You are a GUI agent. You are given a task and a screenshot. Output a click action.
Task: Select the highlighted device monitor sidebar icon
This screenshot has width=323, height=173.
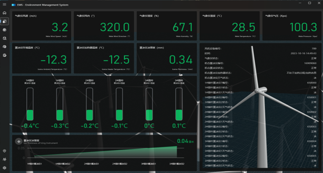pyautogui.click(x=5, y=21)
